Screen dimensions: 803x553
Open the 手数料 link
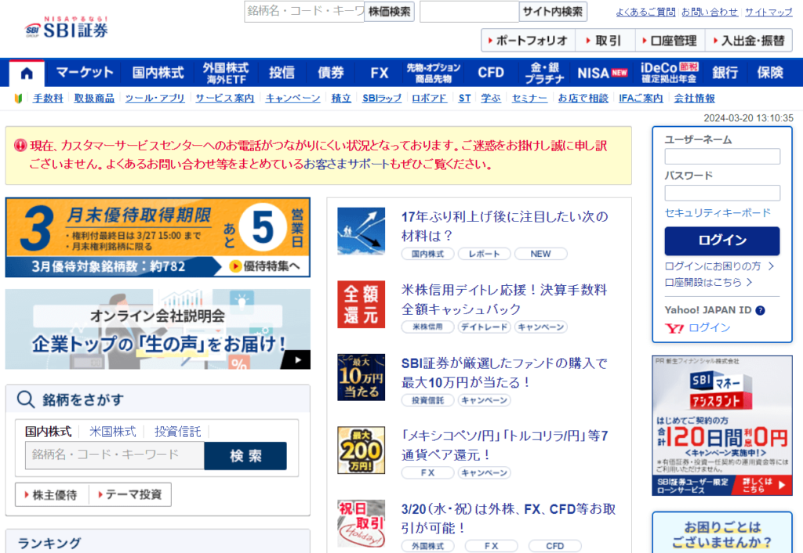(48, 98)
